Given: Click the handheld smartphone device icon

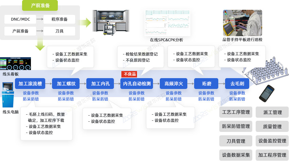Looking at the screenshot, I should point(267,93).
